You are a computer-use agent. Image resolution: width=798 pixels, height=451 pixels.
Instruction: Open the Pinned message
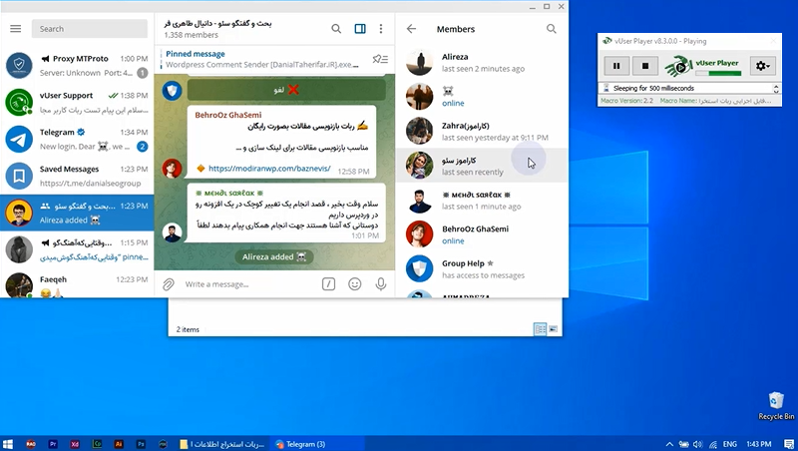[262, 59]
